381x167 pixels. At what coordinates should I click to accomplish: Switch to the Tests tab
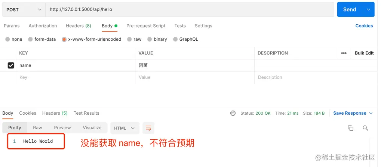[180, 26]
